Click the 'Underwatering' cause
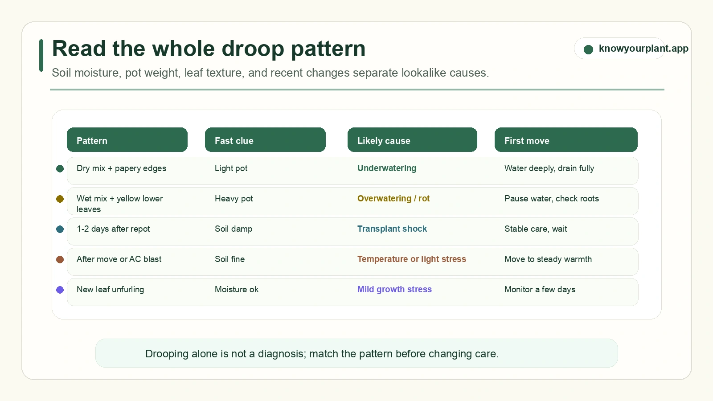Screen dimensions: 713x401 tap(387, 168)
